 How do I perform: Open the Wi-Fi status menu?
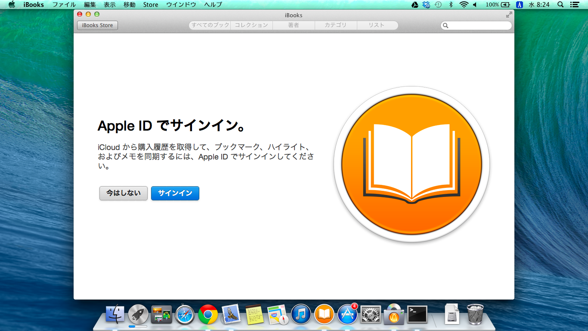tap(464, 5)
